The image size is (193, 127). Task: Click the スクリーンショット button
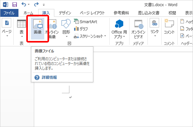click(89, 36)
